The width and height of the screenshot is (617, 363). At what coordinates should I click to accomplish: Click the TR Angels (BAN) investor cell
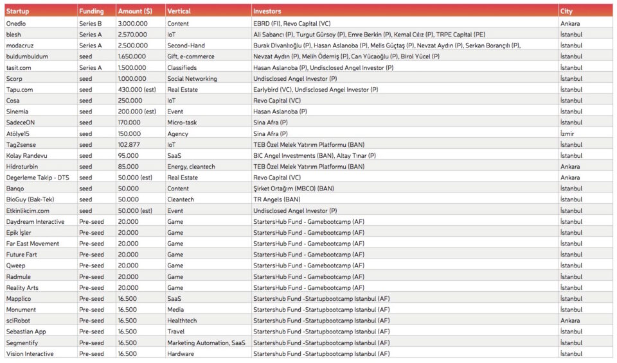pyautogui.click(x=405, y=199)
